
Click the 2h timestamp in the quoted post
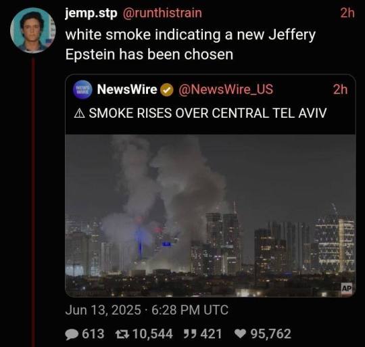[340, 89]
